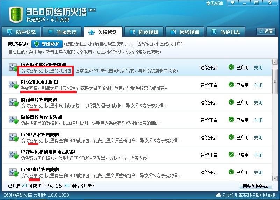Turn off IP变种包拒绝服务攻击防御 via 关闭
Image resolution: width=280 pixels, height=200 pixels.
coord(258,155)
